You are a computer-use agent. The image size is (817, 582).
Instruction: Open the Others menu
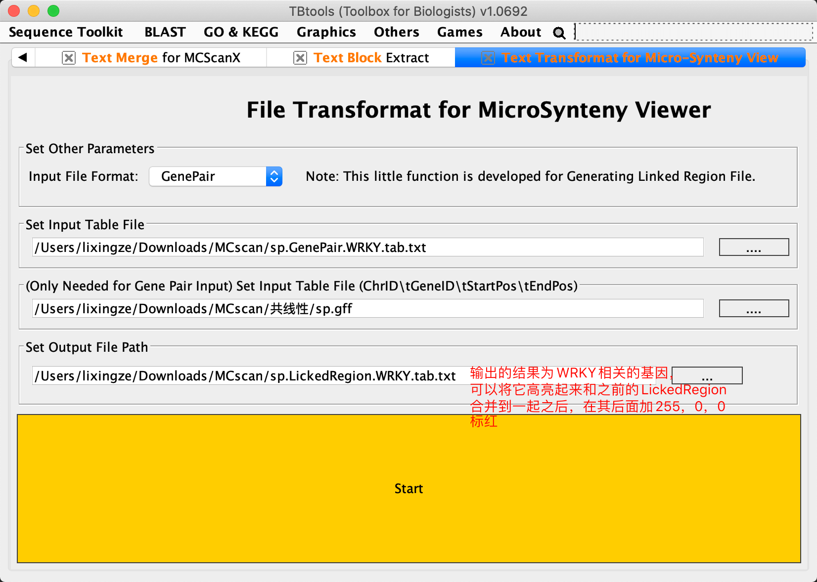click(x=397, y=32)
